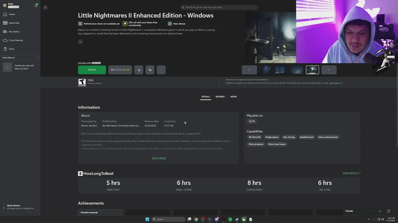This screenshot has height=223, width=398.
Task: Show previous screenshot with left arrow
Action: pyautogui.click(x=249, y=70)
